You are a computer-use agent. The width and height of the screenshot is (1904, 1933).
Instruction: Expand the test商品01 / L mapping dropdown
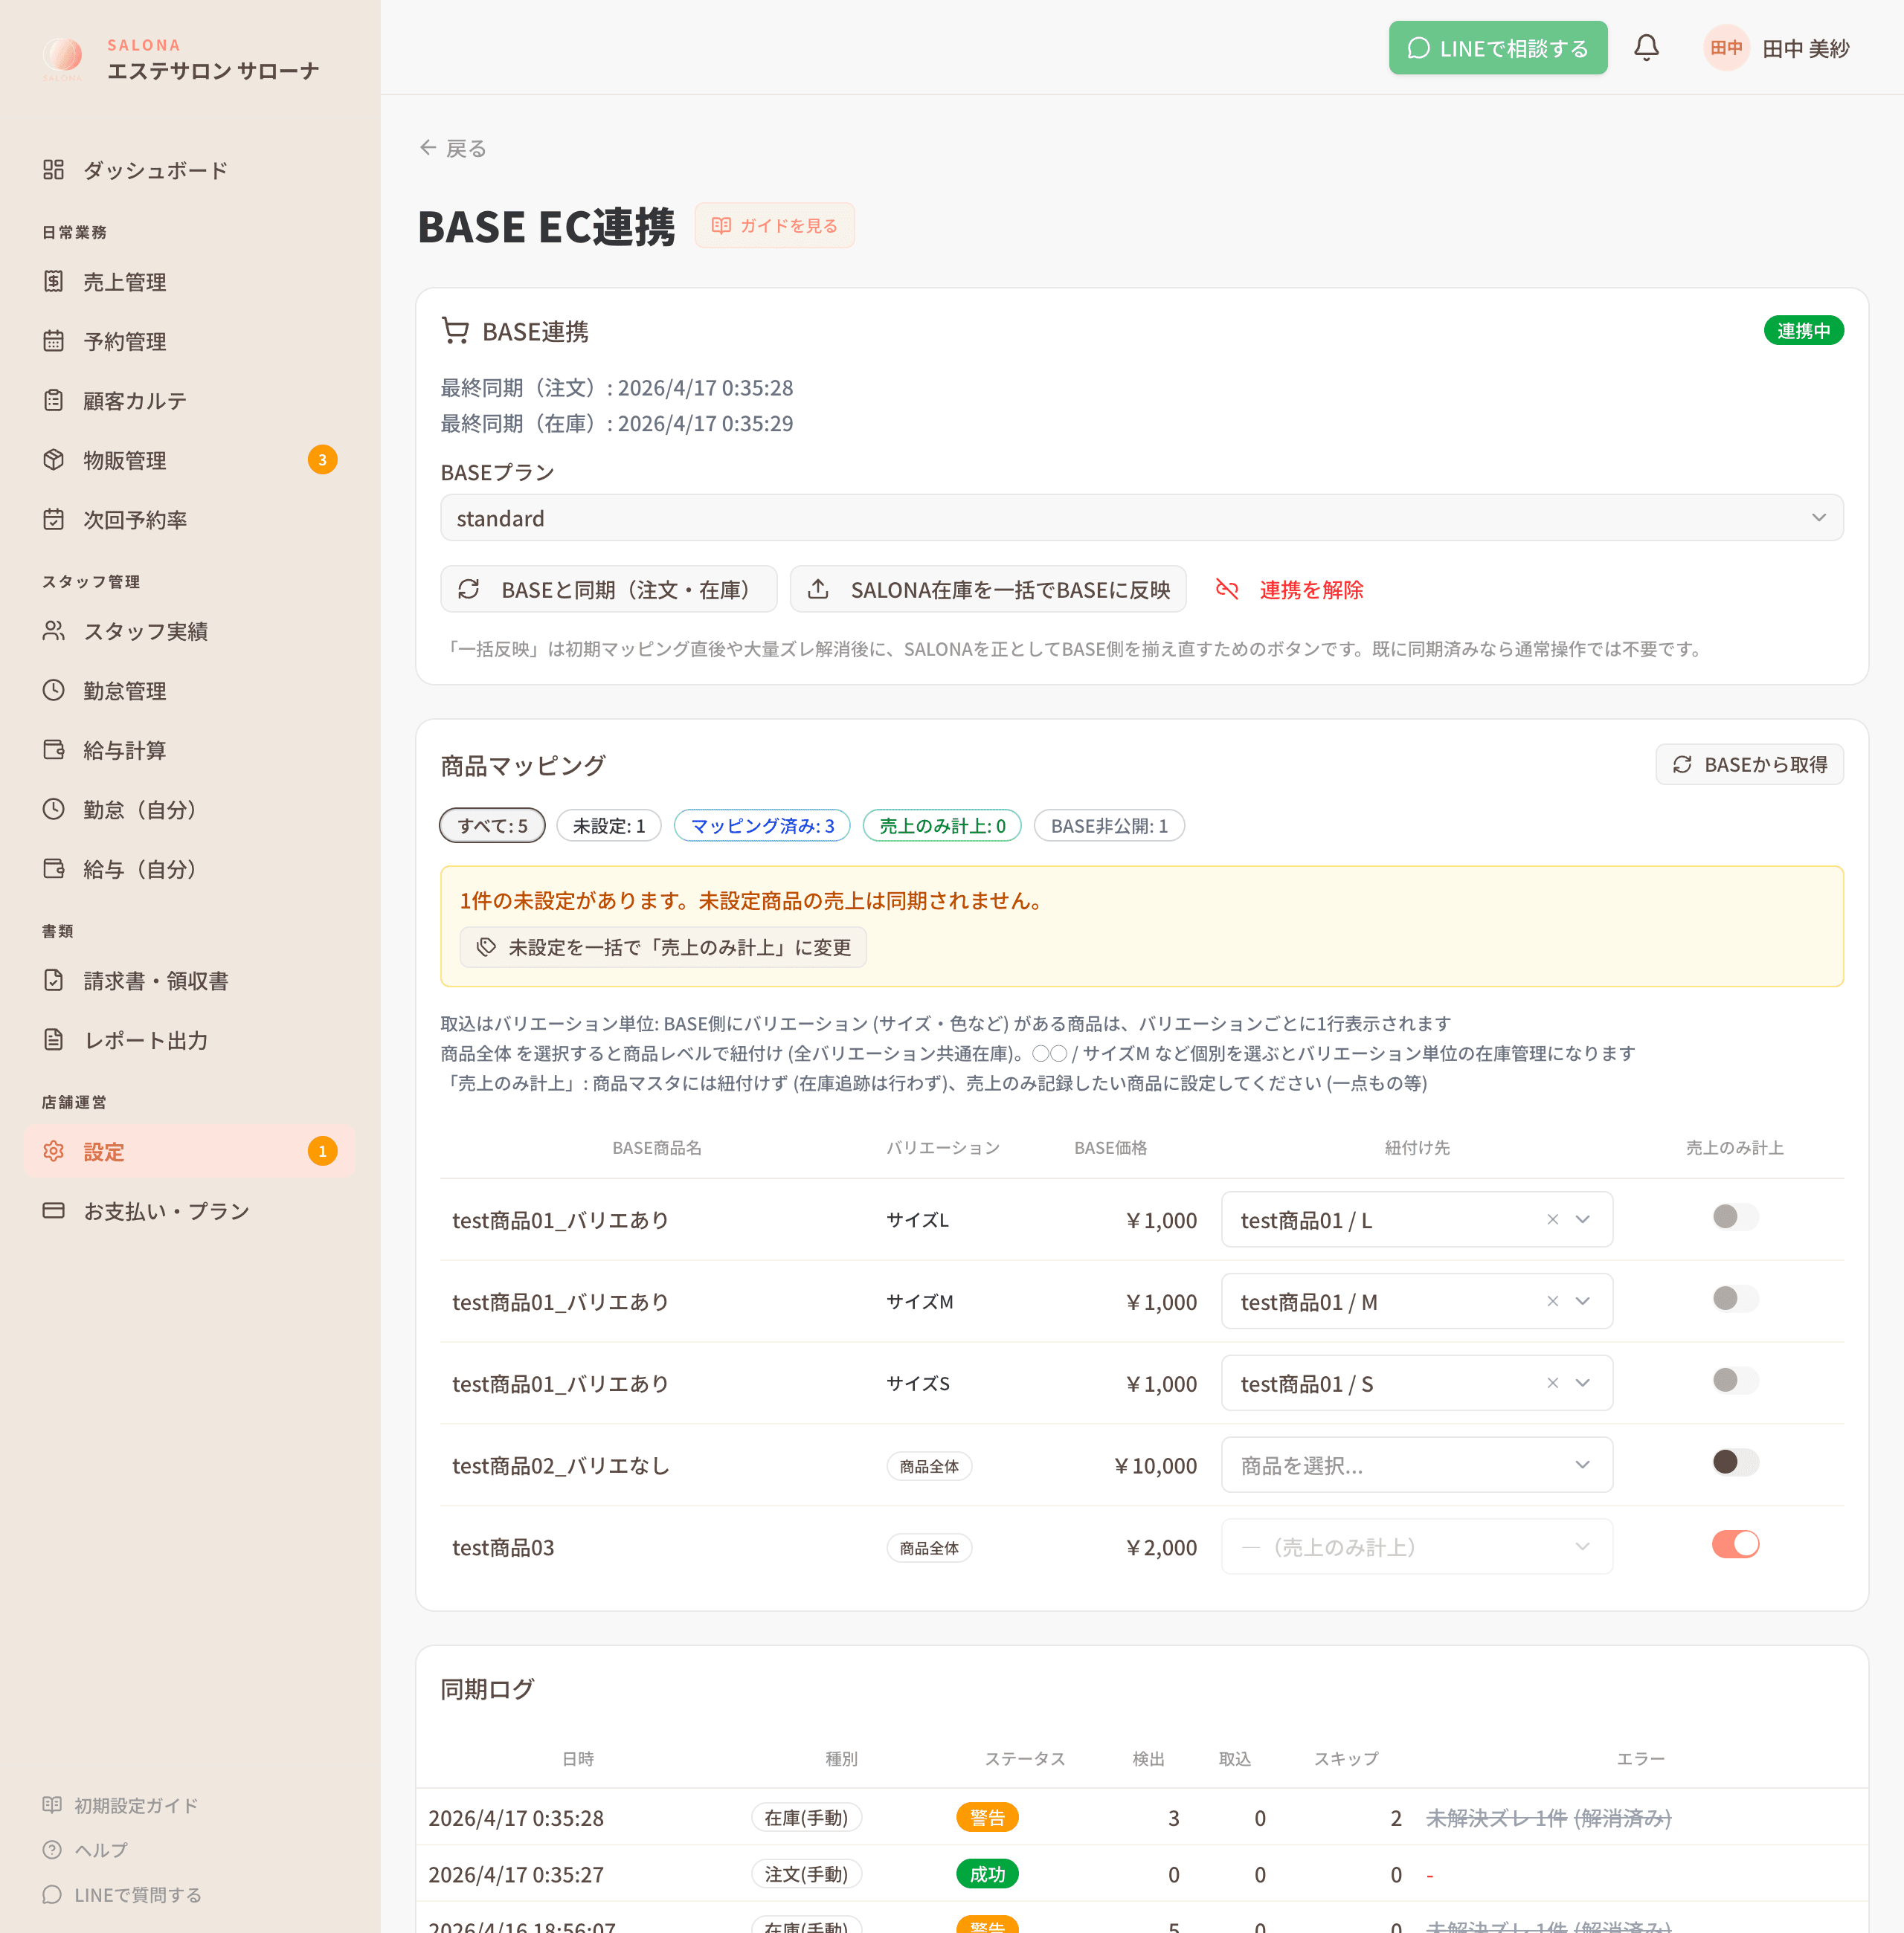pyautogui.click(x=1582, y=1219)
